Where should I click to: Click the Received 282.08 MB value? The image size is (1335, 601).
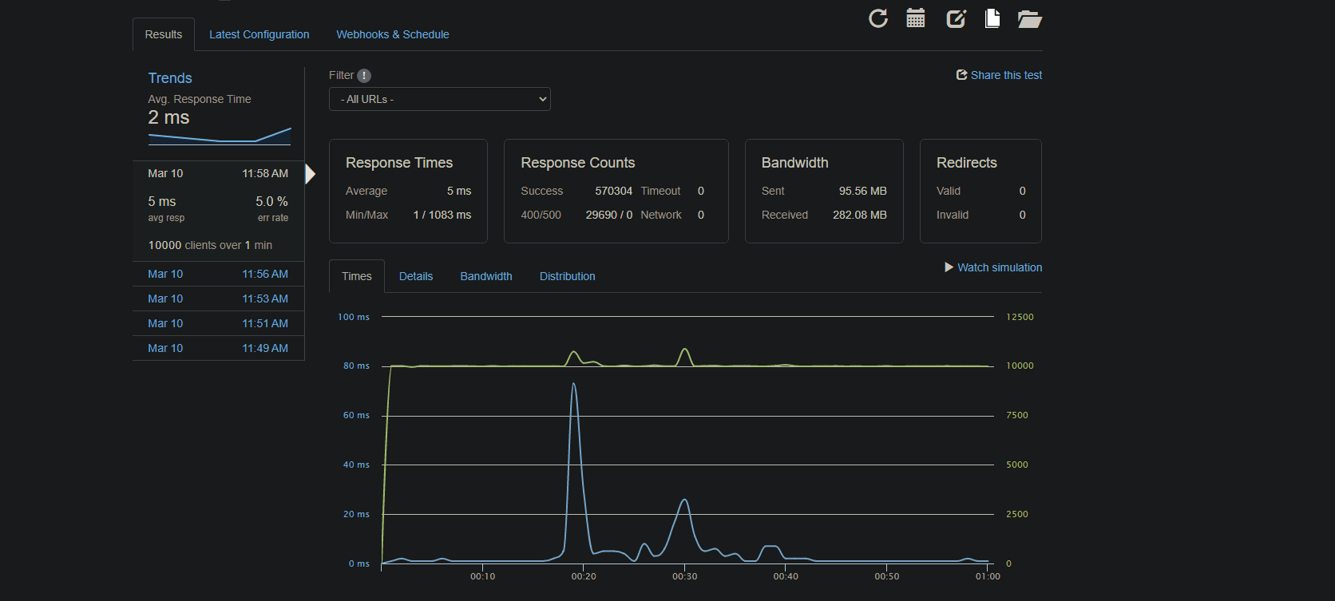point(860,215)
